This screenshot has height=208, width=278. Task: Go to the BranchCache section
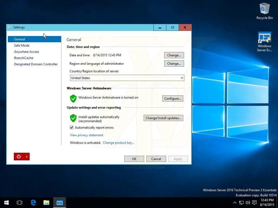click(24, 58)
